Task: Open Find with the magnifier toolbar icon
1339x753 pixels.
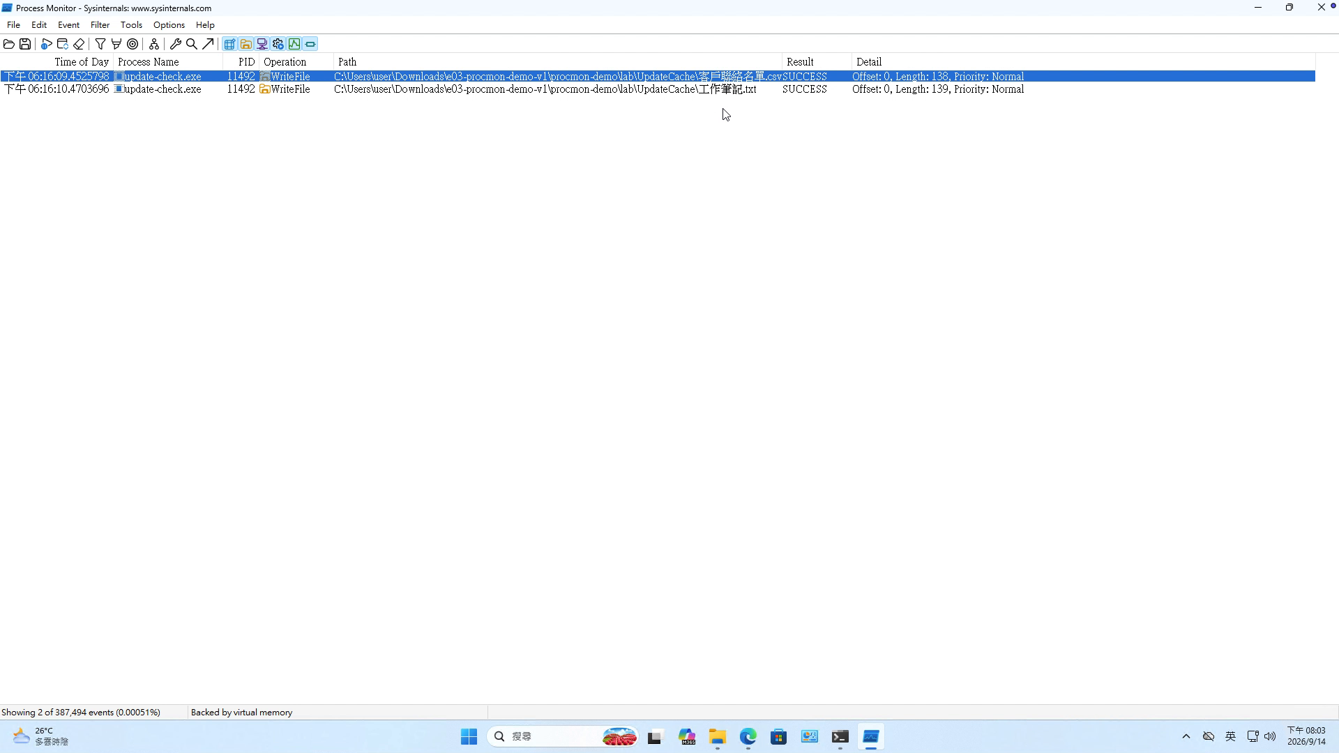Action: pos(192,44)
